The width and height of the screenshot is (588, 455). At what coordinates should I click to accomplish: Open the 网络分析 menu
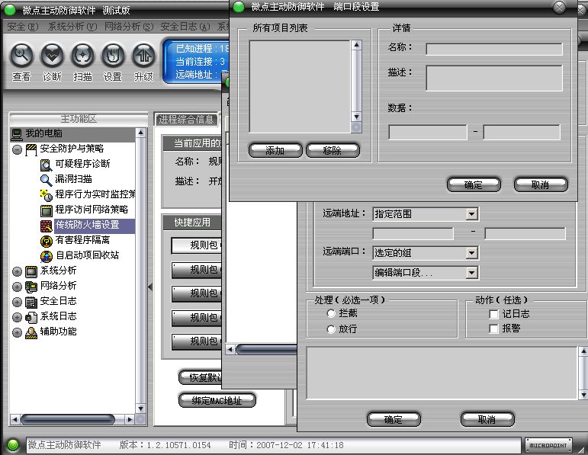point(127,27)
